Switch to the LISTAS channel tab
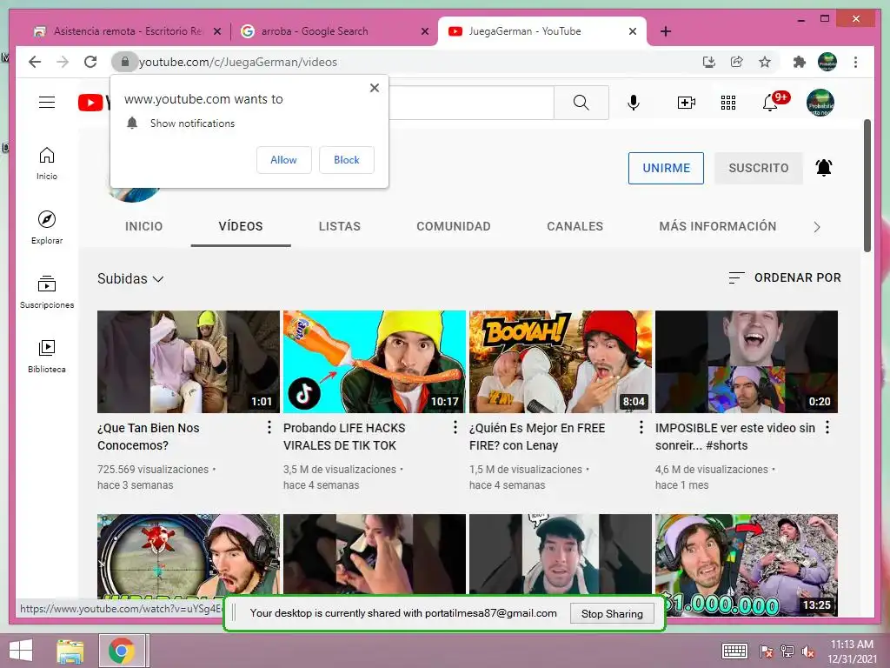The image size is (890, 668). (340, 226)
